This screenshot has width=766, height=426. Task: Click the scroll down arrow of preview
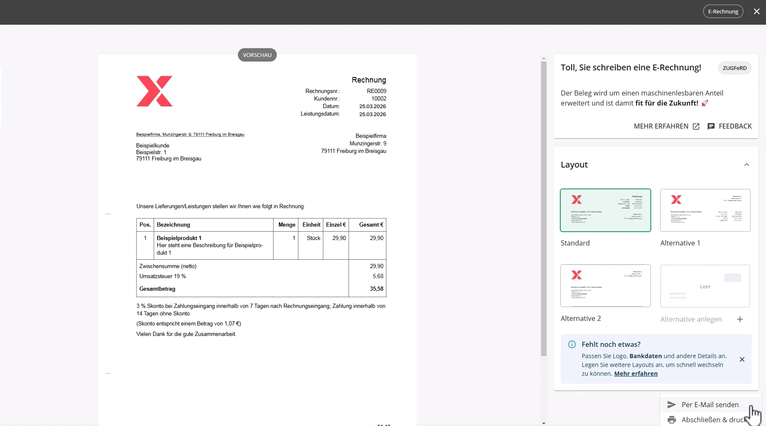click(x=544, y=423)
